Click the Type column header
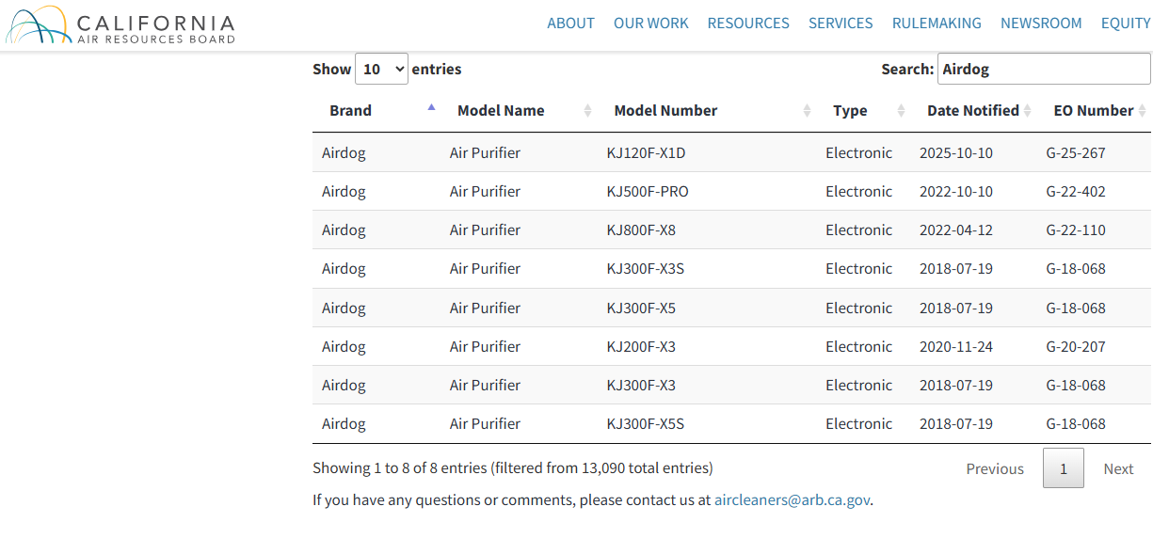Viewport: 1153px width, 538px height. click(850, 111)
